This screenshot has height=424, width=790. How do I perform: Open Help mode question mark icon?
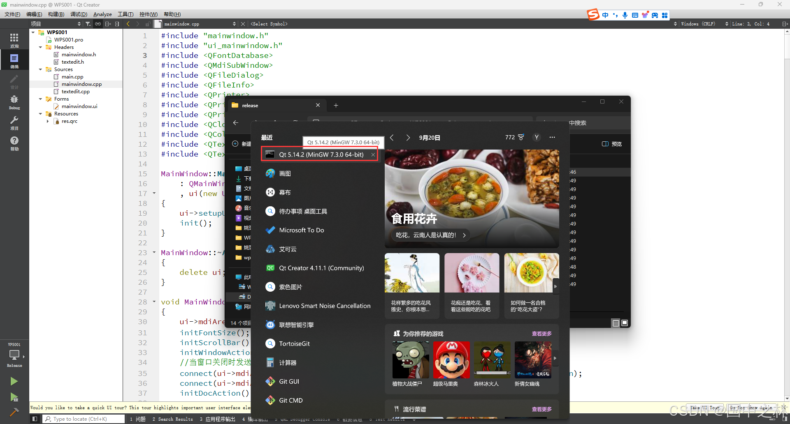[14, 143]
